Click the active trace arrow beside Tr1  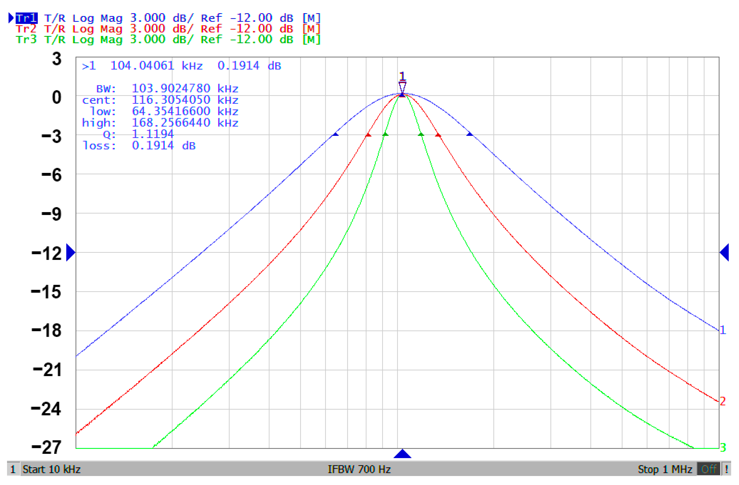click(x=11, y=18)
